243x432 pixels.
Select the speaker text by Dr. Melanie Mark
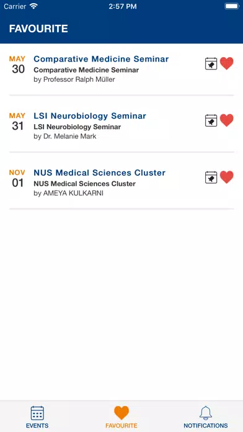pos(65,137)
